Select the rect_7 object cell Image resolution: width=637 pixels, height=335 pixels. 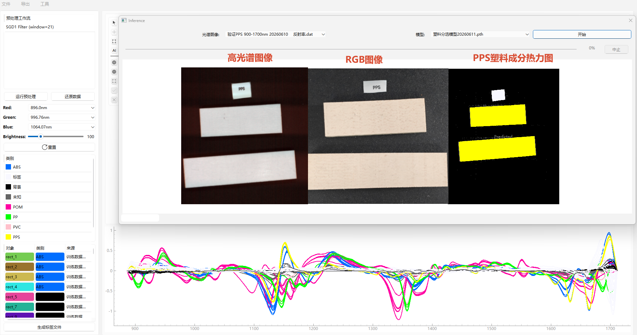pyautogui.click(x=20, y=307)
